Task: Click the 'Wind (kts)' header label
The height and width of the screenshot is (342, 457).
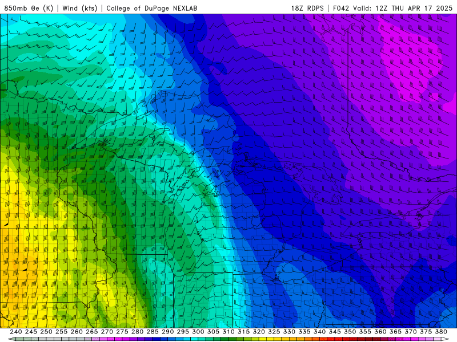Action: 79,8
